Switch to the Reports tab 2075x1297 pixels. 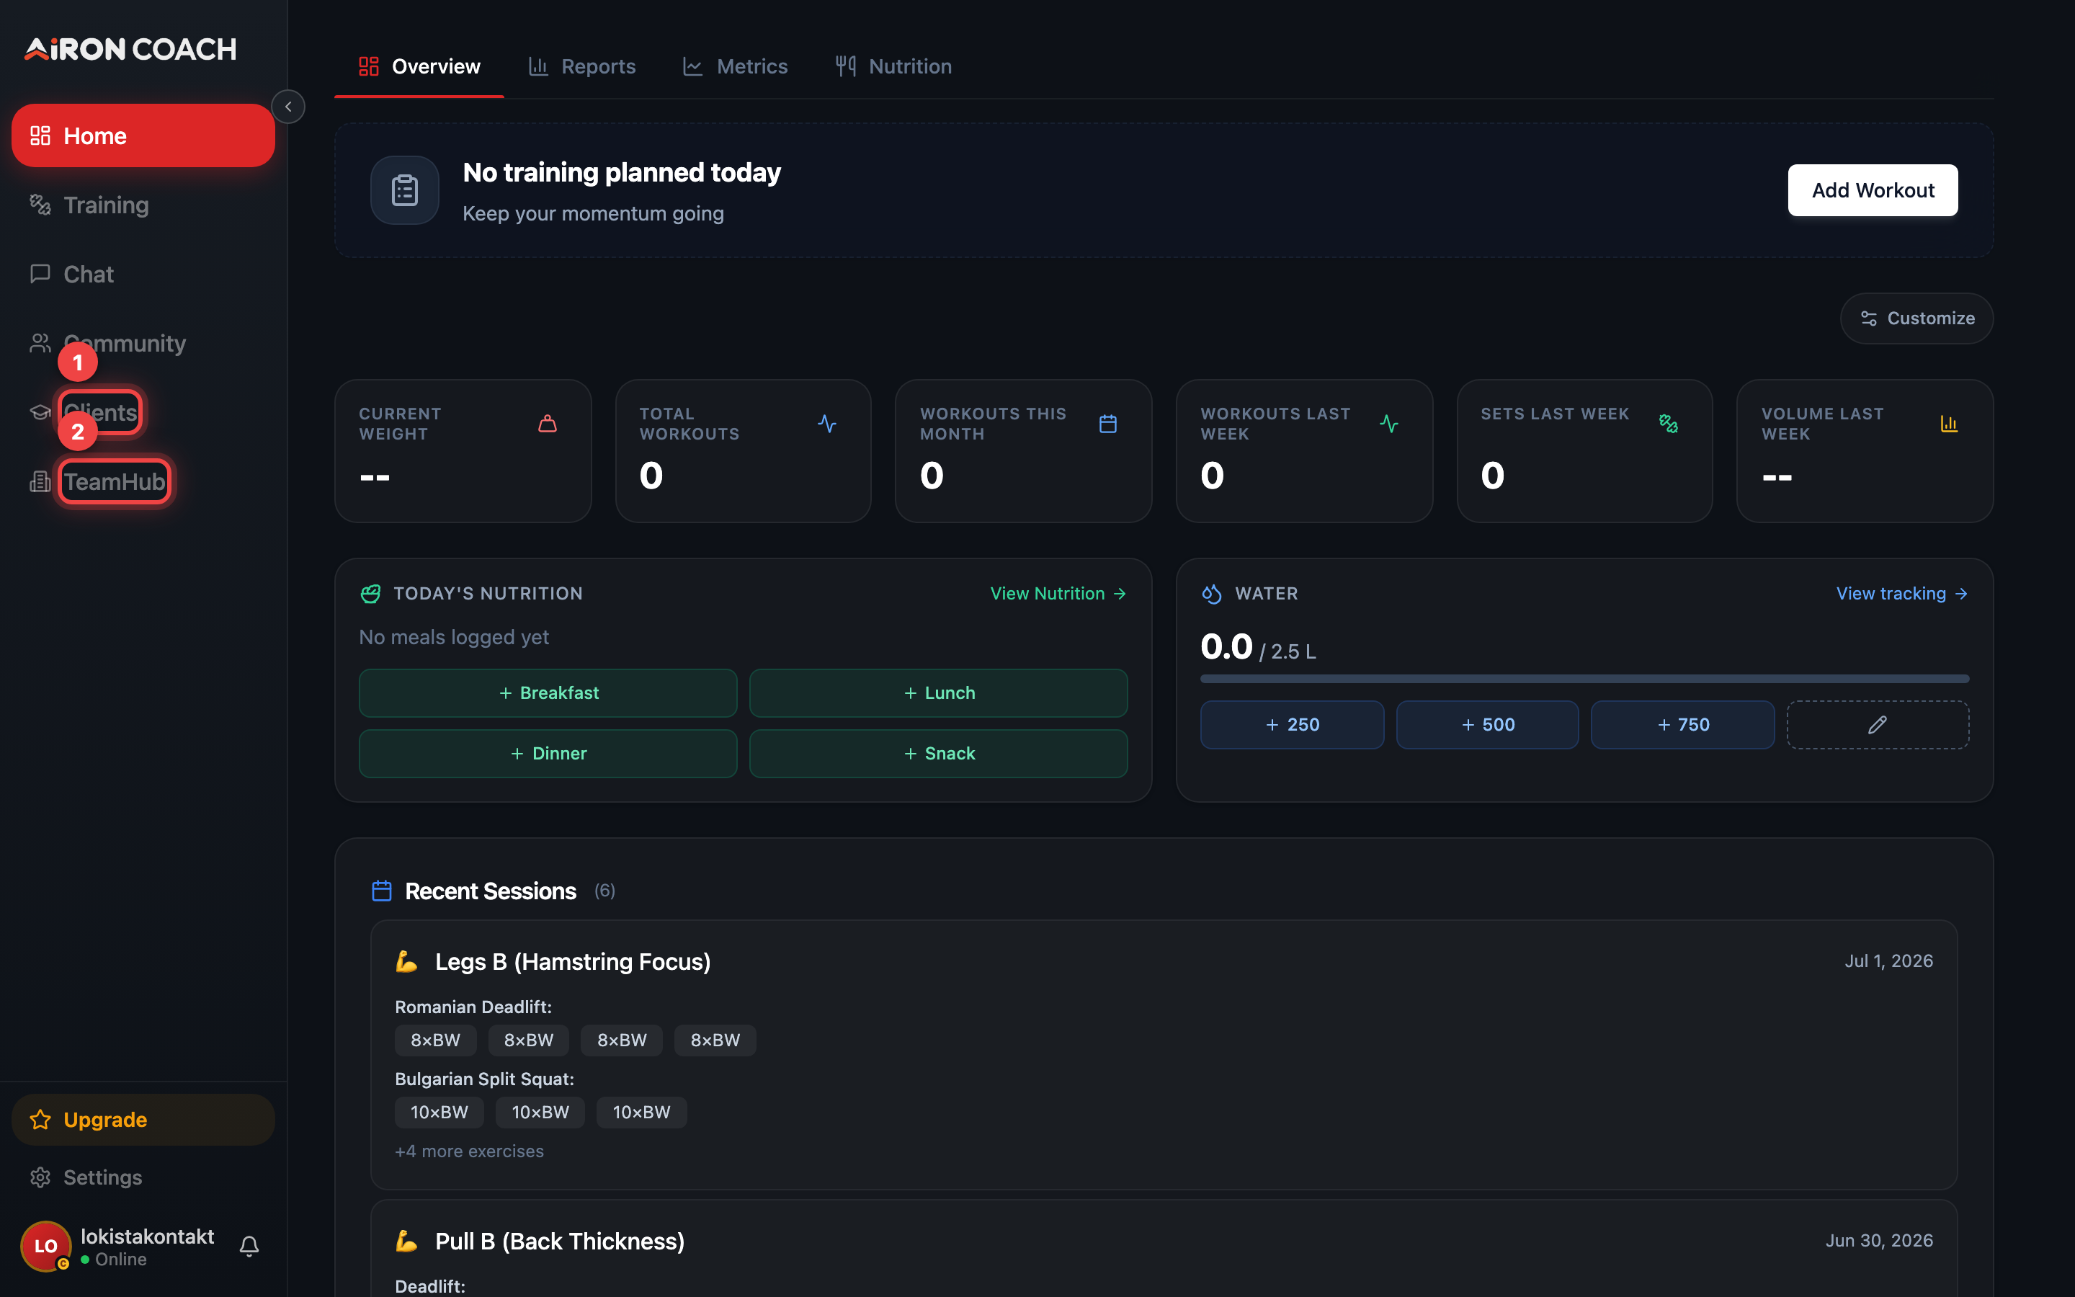point(582,66)
